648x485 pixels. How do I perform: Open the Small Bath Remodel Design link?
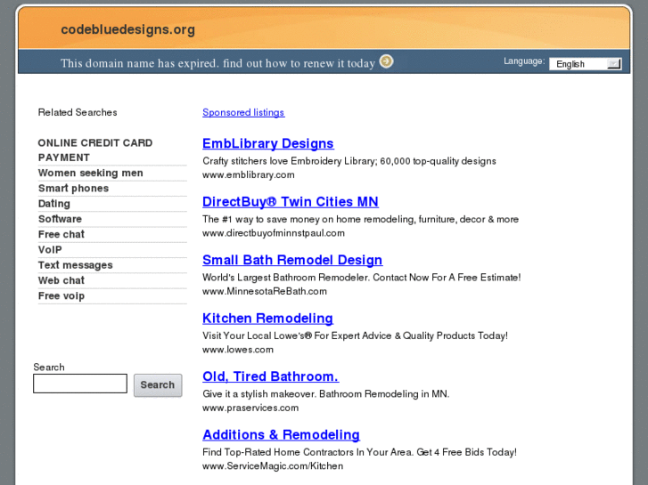[292, 260]
